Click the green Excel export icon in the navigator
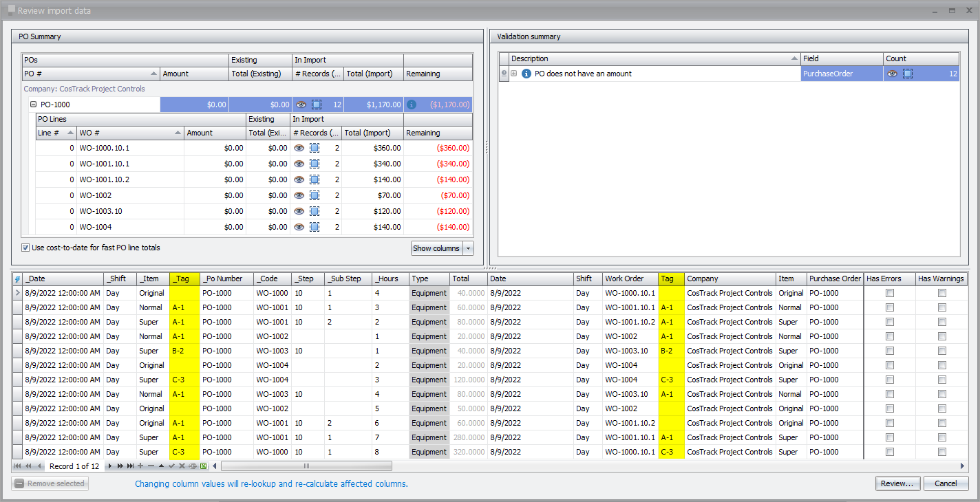Image resolution: width=980 pixels, height=502 pixels. [x=204, y=466]
